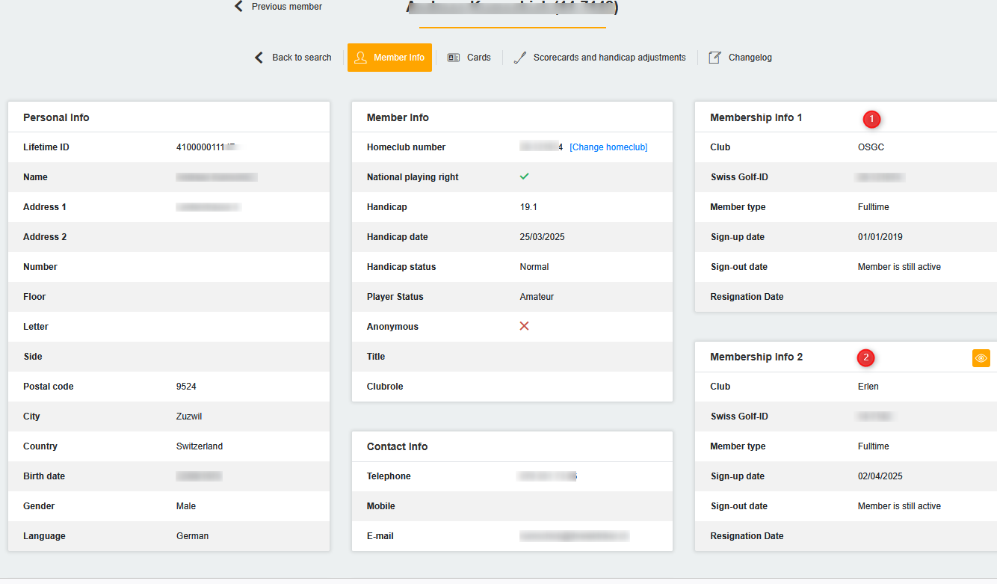Click the handicap value 19.1
The height and width of the screenshot is (584, 997).
point(528,207)
